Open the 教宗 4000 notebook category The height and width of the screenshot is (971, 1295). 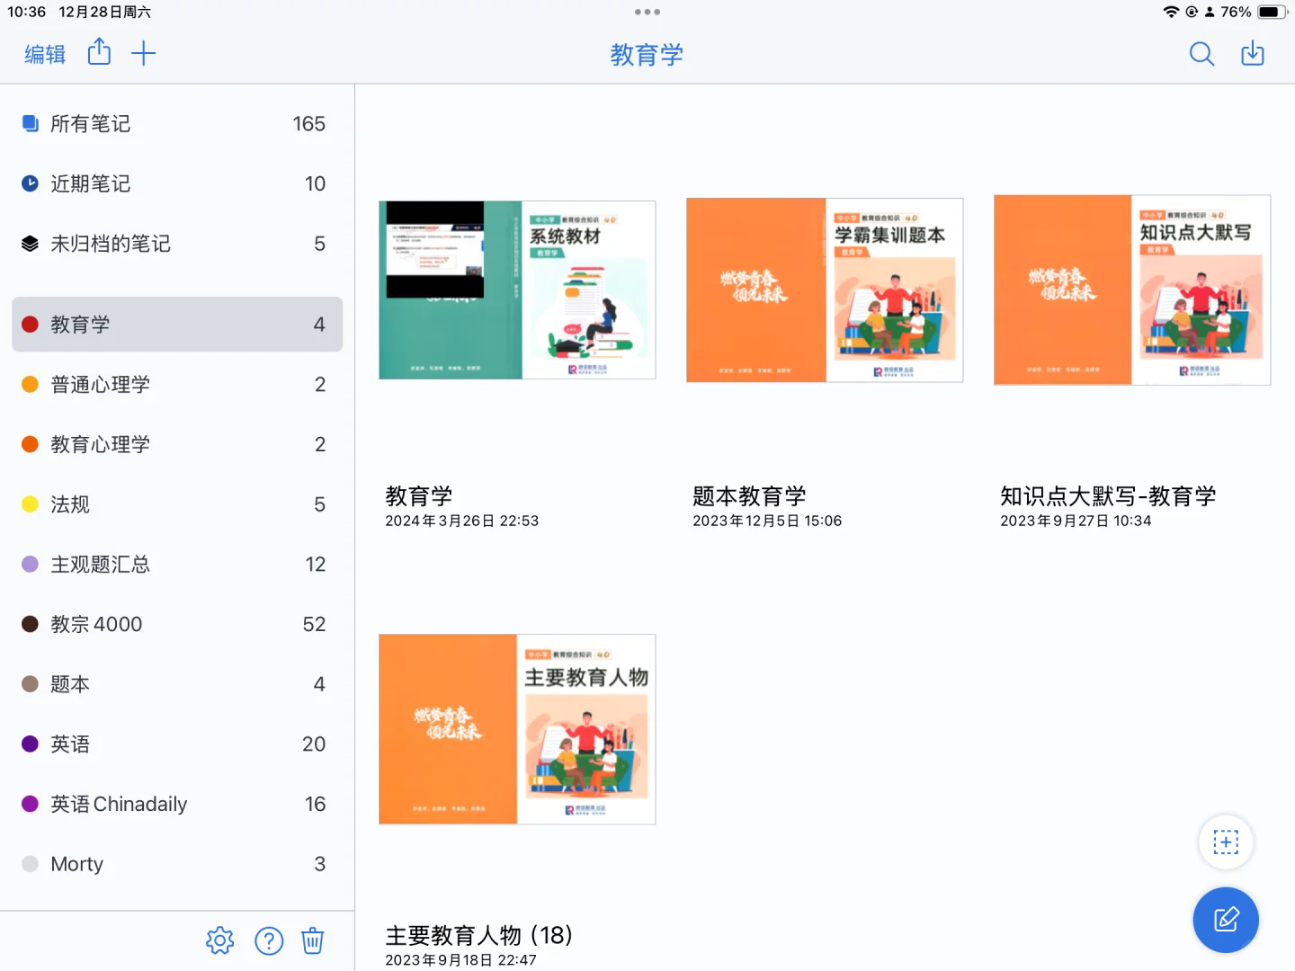[95, 623]
